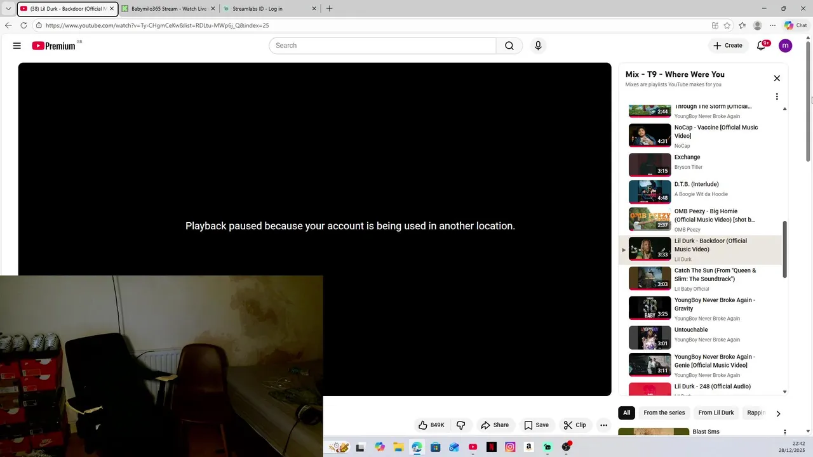Screen dimensions: 813x457
Task: Like the video with 849K likes
Action: tap(431, 425)
